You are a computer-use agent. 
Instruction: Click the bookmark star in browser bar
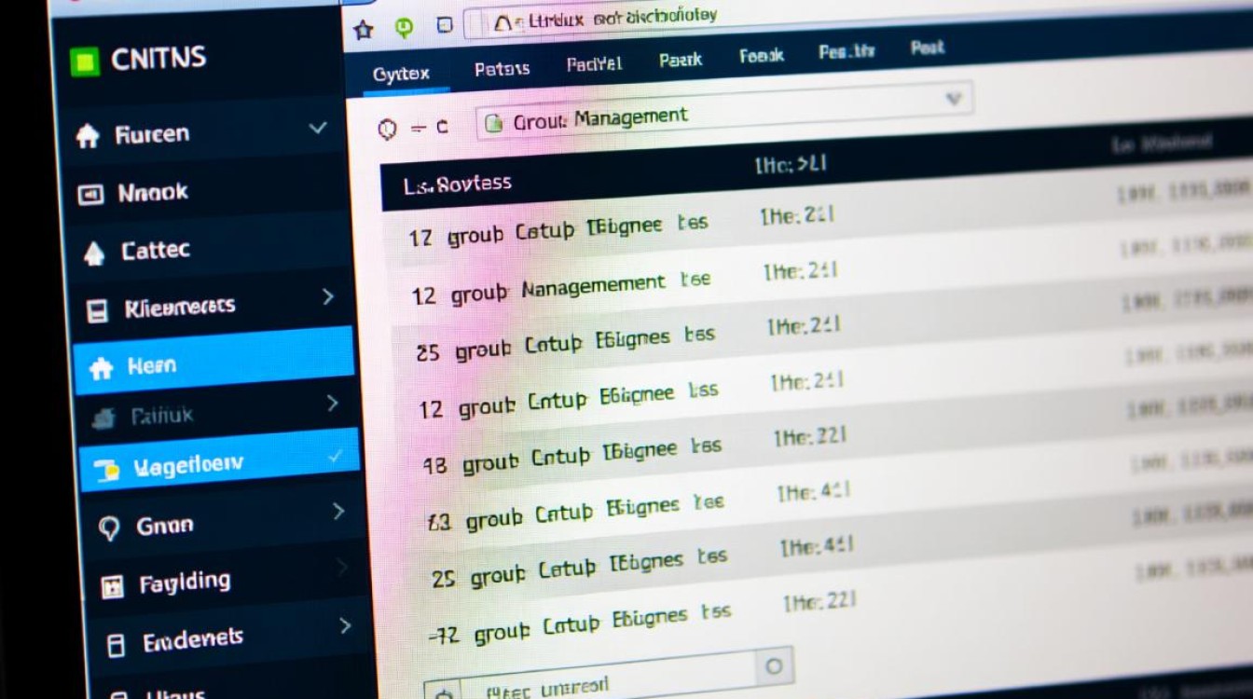click(364, 30)
